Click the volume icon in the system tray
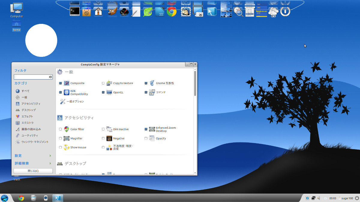 319,198
